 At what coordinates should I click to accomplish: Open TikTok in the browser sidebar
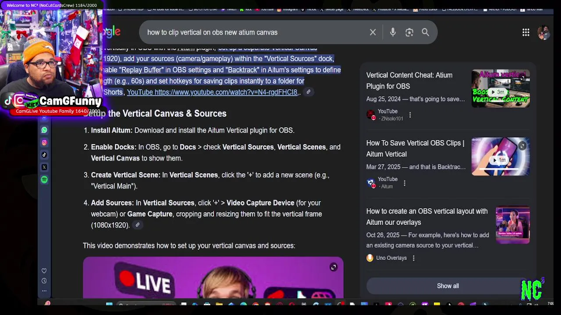pyautogui.click(x=44, y=154)
